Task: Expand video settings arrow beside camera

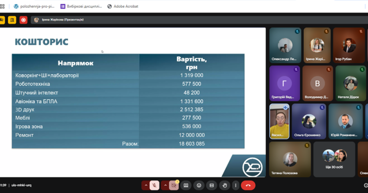Action: 165,185
